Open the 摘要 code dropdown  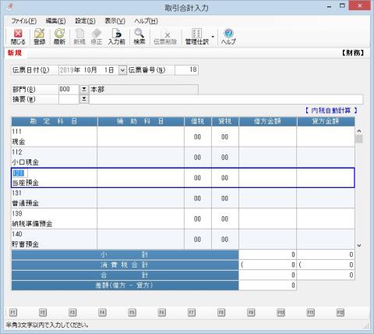(x=84, y=99)
